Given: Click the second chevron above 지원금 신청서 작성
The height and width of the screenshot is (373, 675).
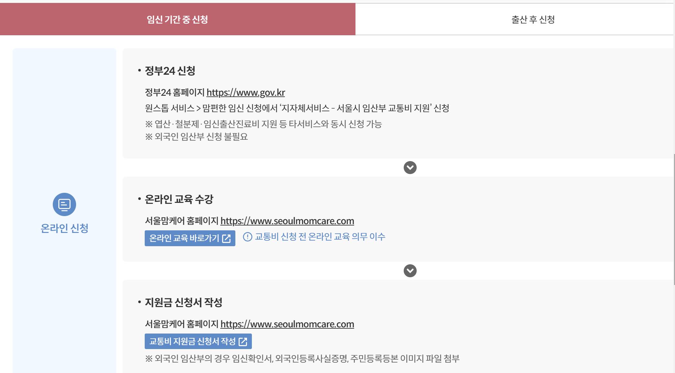Looking at the screenshot, I should (x=410, y=271).
